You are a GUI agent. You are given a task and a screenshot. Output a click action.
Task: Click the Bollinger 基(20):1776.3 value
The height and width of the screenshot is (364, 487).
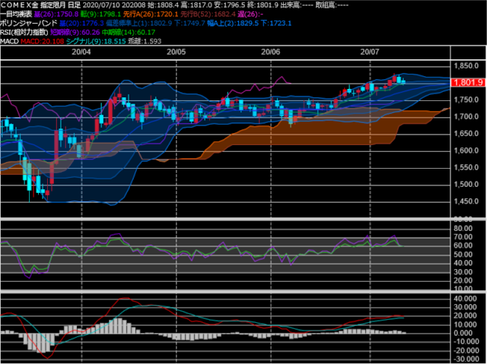81,23
